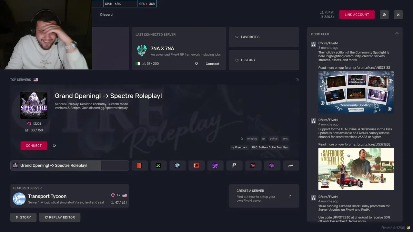The image size is (413, 232).
Task: Select the white P server icon
Action: (234, 165)
